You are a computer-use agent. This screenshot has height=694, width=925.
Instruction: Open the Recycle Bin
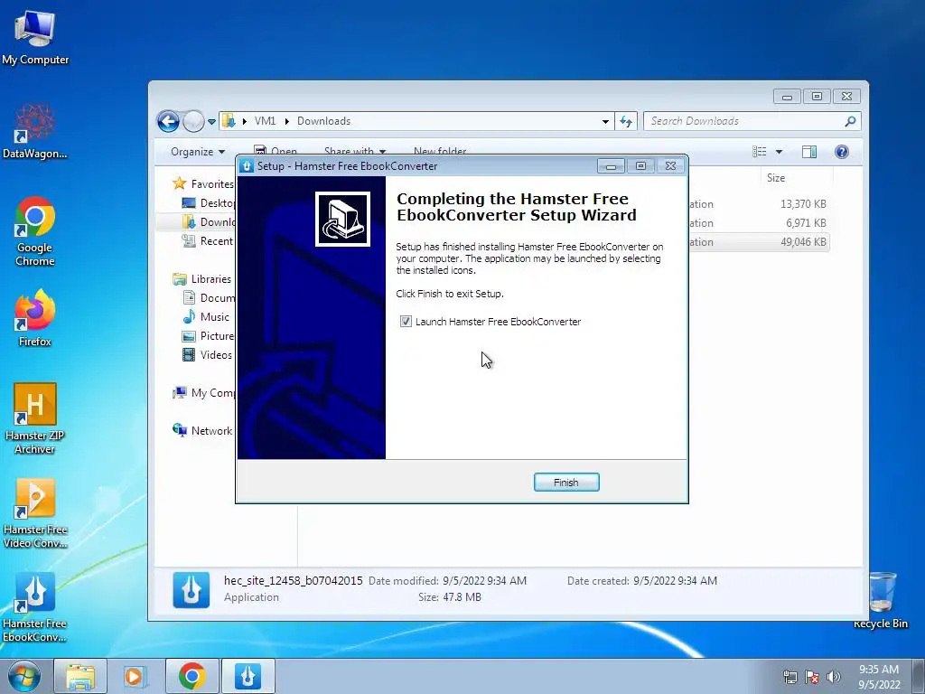point(881,600)
